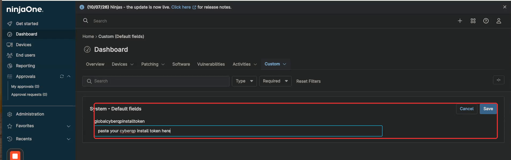Select the Dashboard gauge icon in sidebar
The image size is (511, 160).
(9, 34)
